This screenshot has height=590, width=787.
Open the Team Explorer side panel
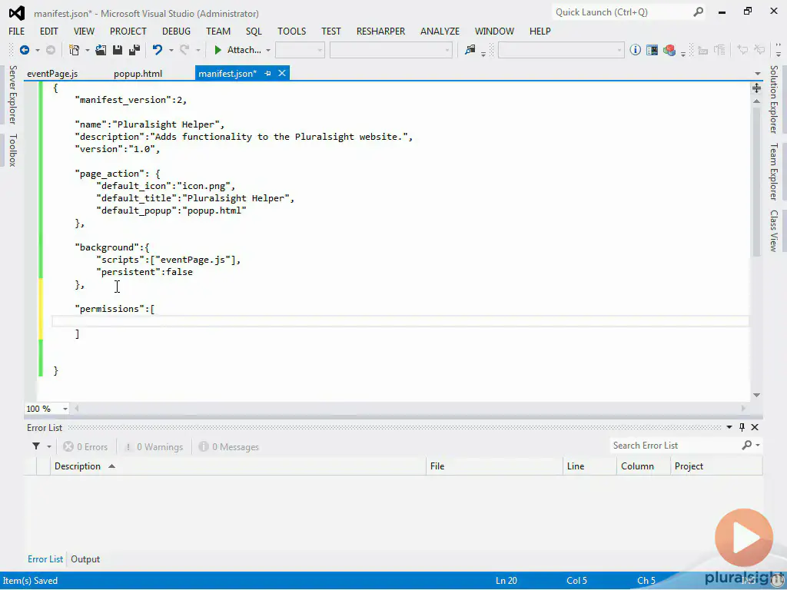[774, 171]
